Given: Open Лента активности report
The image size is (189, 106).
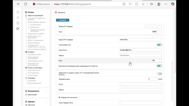Looking at the screenshot, I should coord(34,43).
